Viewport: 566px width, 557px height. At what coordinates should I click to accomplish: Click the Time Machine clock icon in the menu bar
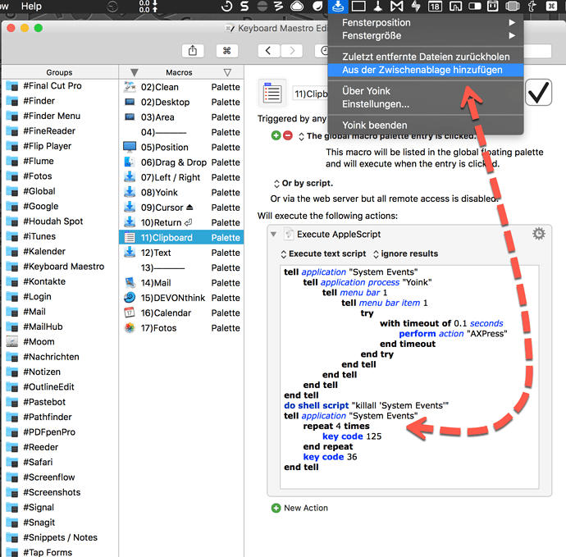click(x=227, y=6)
